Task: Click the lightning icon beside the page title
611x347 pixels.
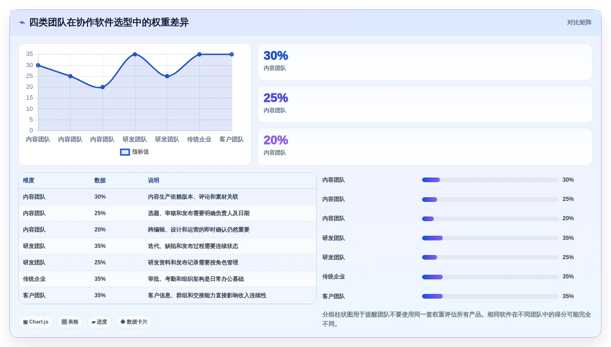Action: (x=22, y=23)
